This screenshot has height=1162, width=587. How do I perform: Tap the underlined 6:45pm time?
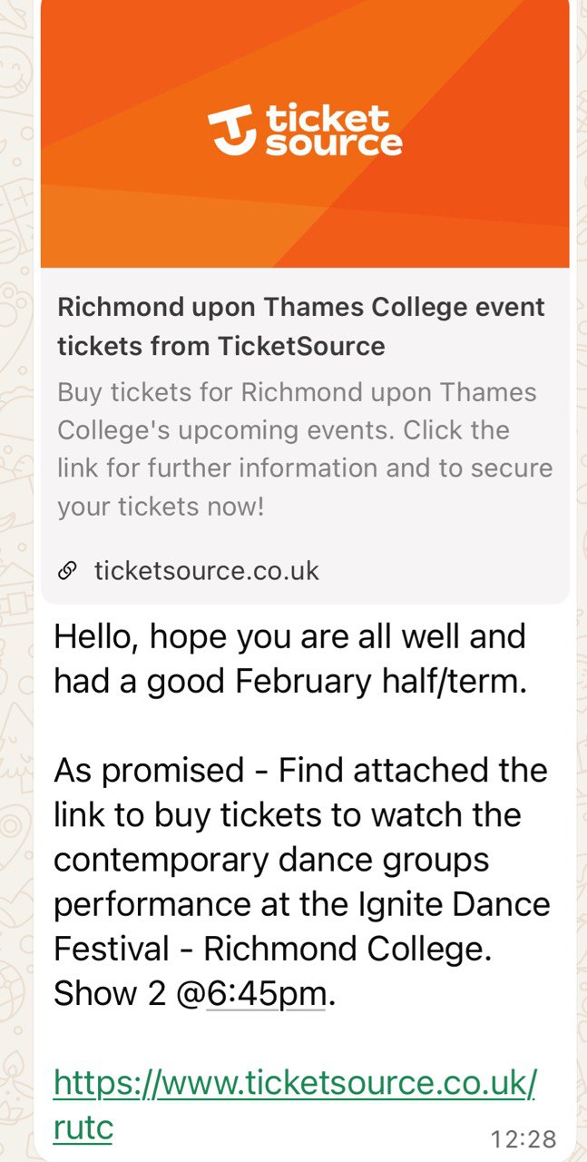pyautogui.click(x=266, y=995)
